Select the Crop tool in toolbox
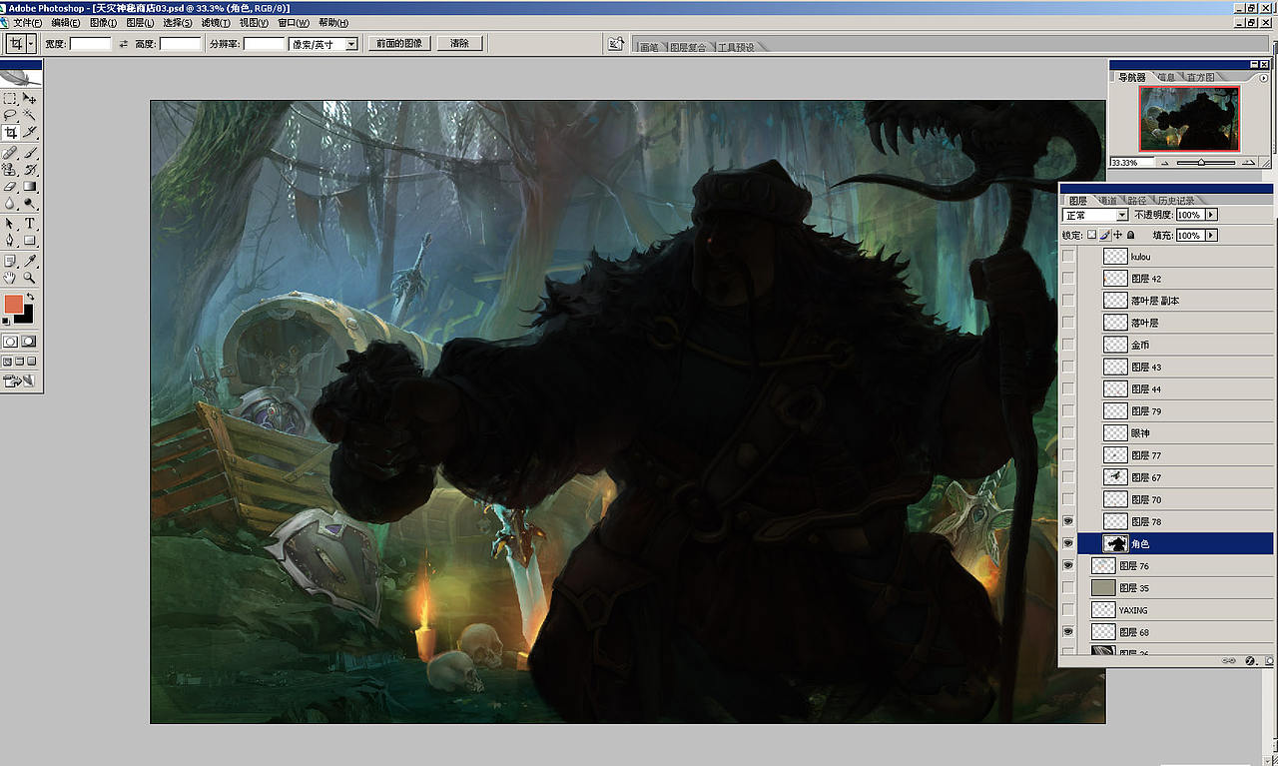 [x=10, y=133]
